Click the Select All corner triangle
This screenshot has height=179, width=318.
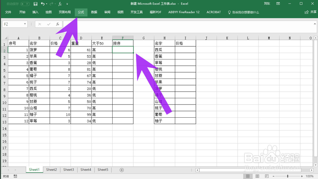[x=5, y=38]
